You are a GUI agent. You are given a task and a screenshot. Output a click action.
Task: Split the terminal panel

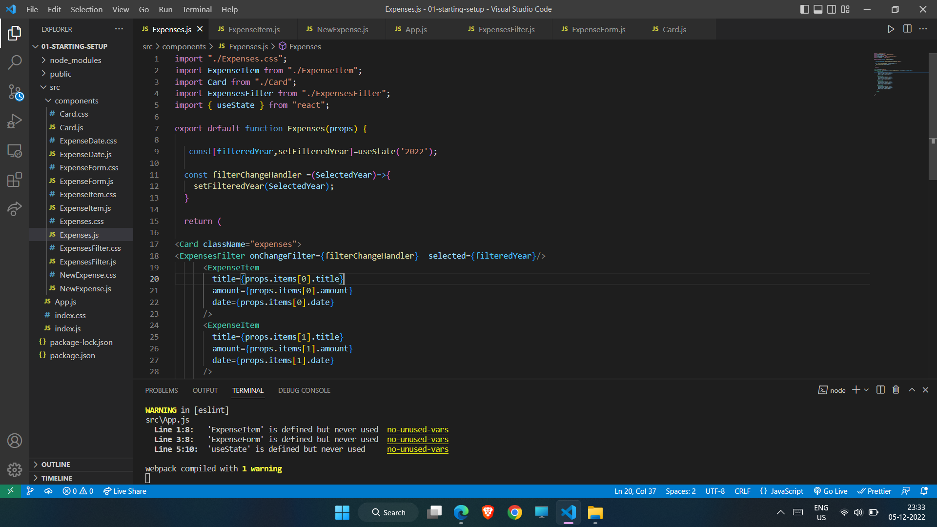pos(880,390)
